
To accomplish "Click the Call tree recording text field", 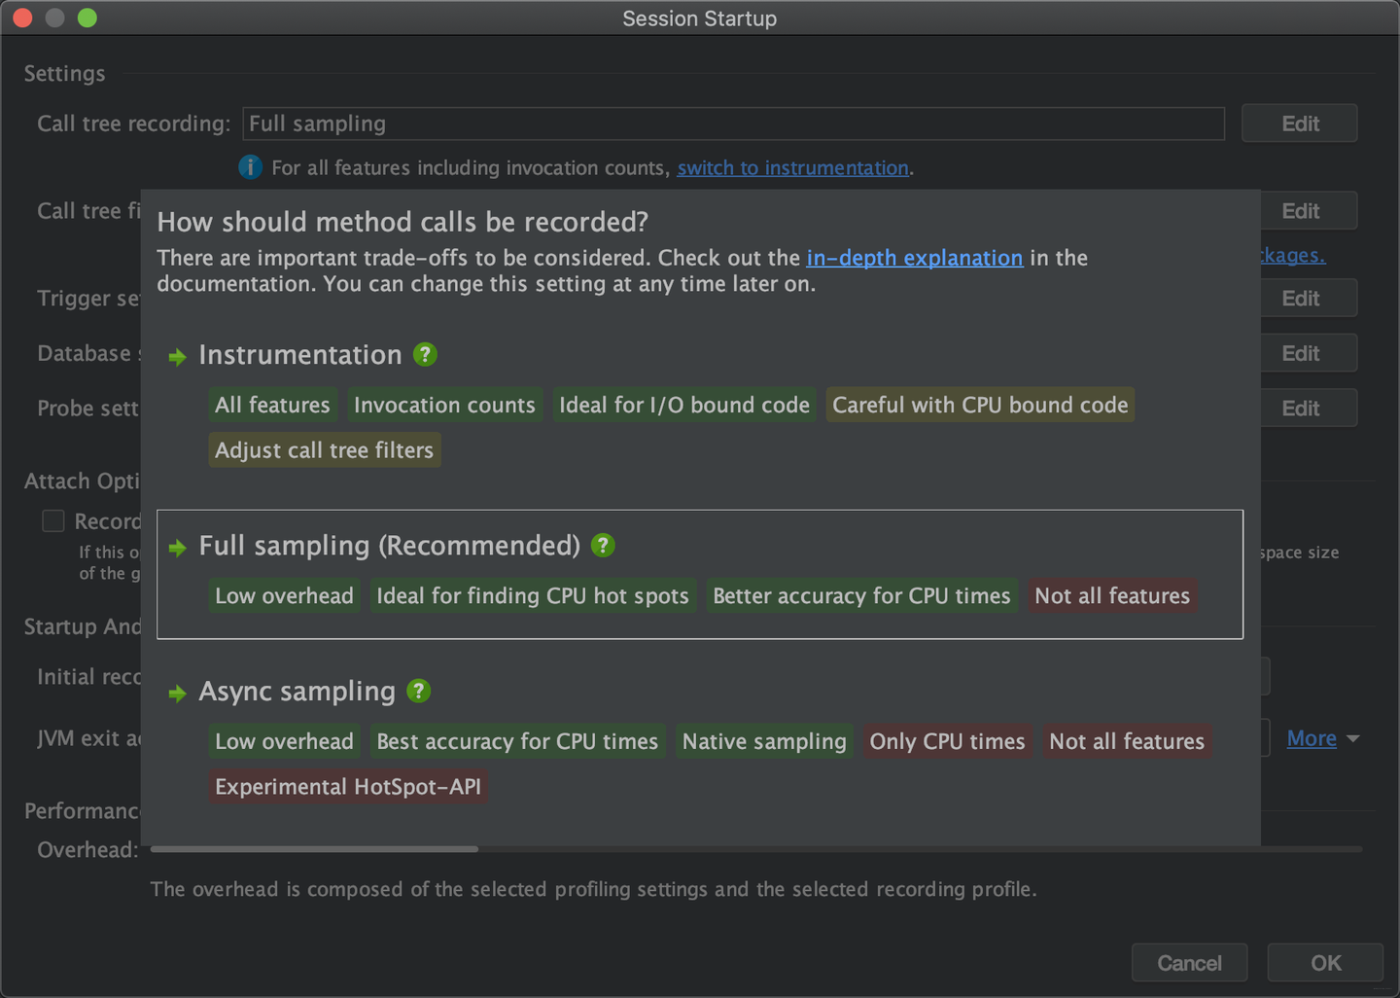I will click(732, 124).
